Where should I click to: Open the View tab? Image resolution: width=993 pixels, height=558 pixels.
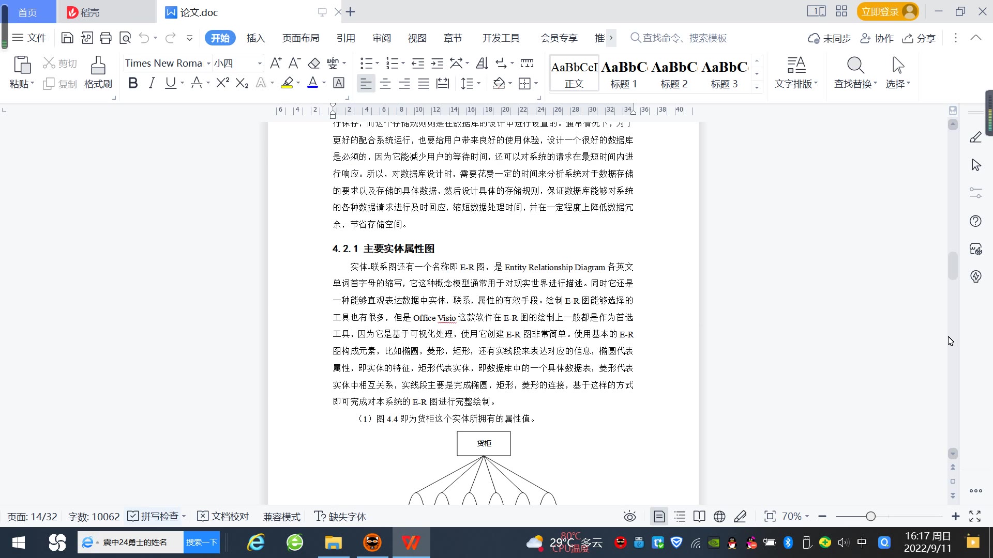(417, 38)
